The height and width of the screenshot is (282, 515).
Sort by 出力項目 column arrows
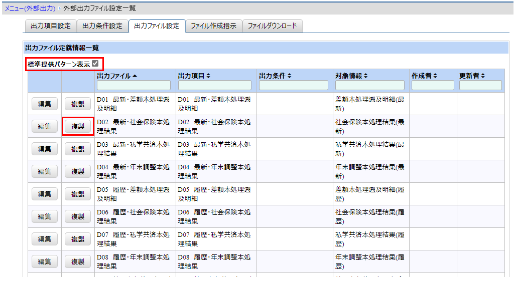208,76
